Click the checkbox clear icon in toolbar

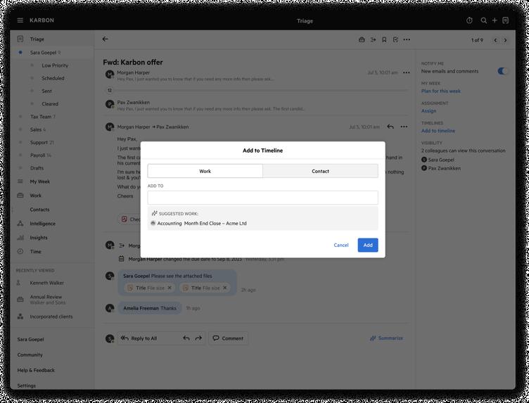tap(395, 40)
